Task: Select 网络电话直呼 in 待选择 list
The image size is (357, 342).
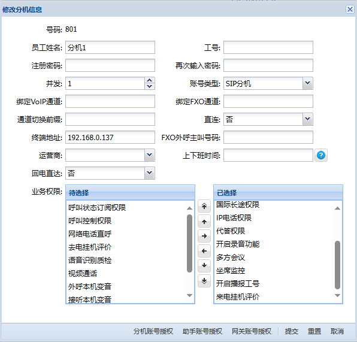Action: [126, 234]
